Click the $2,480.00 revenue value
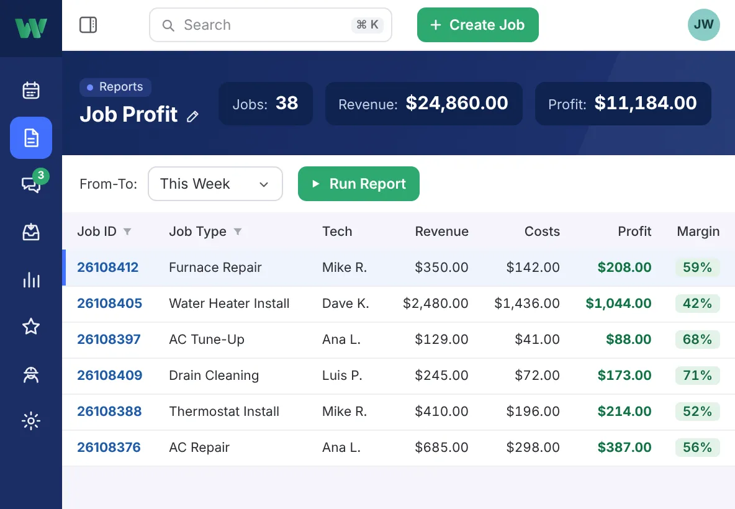The image size is (735, 509). [x=435, y=304]
